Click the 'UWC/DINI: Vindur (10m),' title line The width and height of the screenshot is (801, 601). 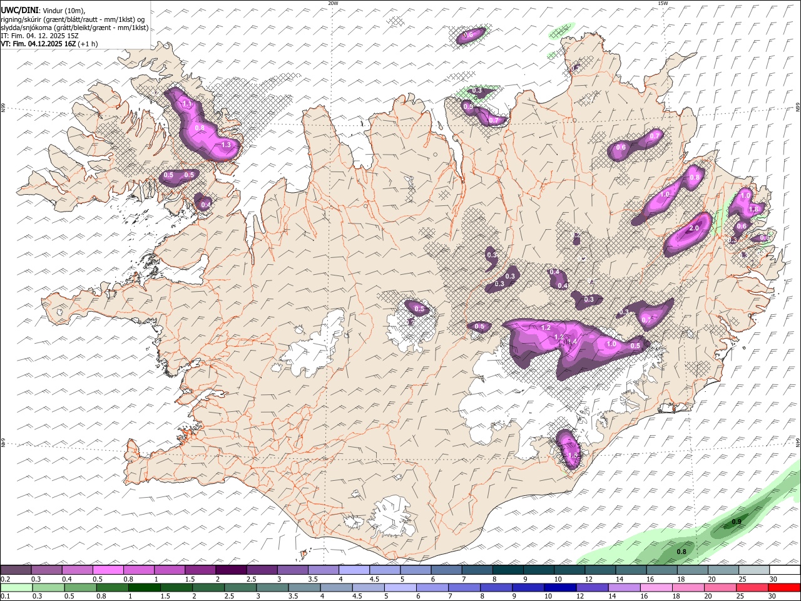tap(43, 11)
